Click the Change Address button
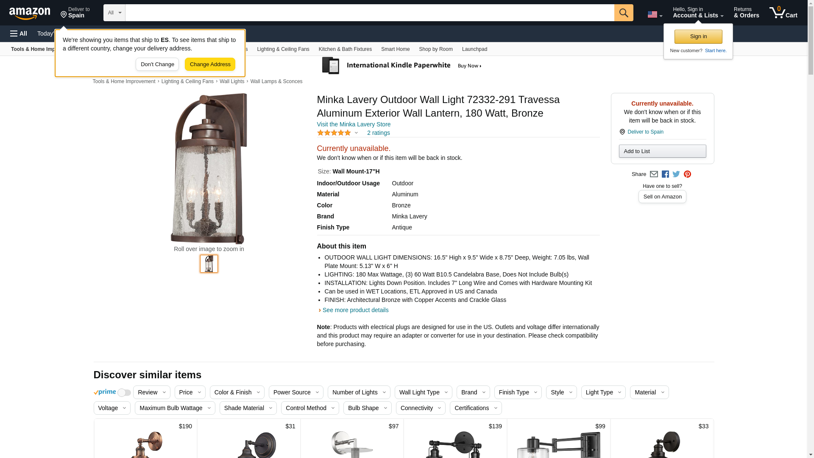Screen dimensions: 814x458 [210, 64]
